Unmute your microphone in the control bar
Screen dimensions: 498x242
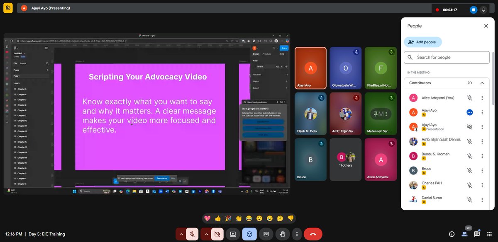click(x=192, y=234)
